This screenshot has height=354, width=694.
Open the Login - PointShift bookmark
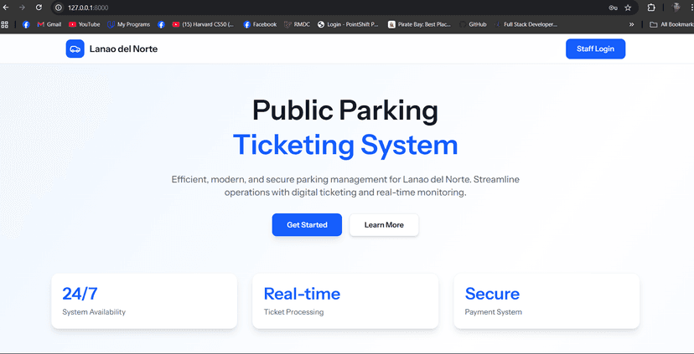349,25
